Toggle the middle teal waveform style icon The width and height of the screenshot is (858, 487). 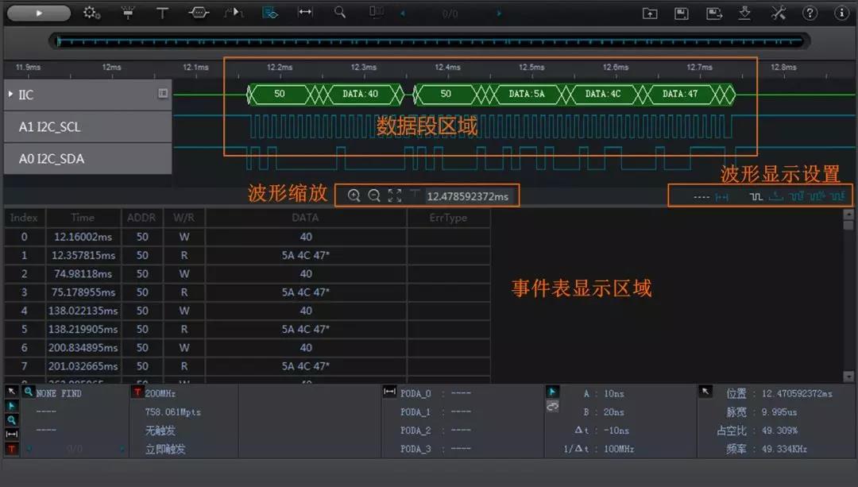coord(817,196)
